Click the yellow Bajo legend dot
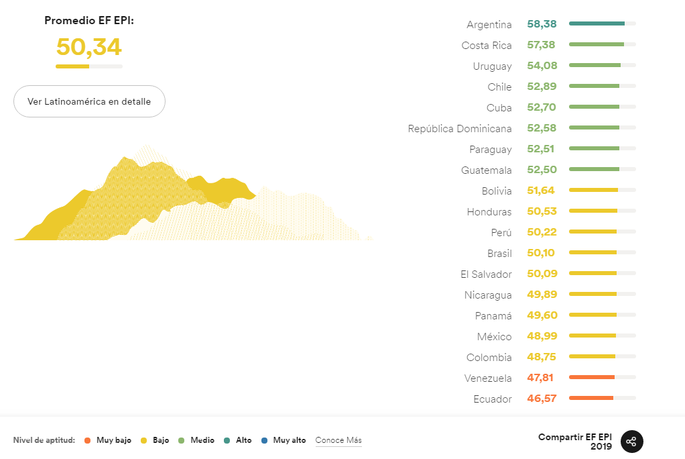The width and height of the screenshot is (685, 459). click(143, 440)
